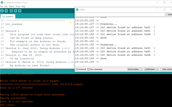The height and width of the screenshot is (107, 172).
Task: Click the last 0x6A address line in serial output
Action: (115, 55)
